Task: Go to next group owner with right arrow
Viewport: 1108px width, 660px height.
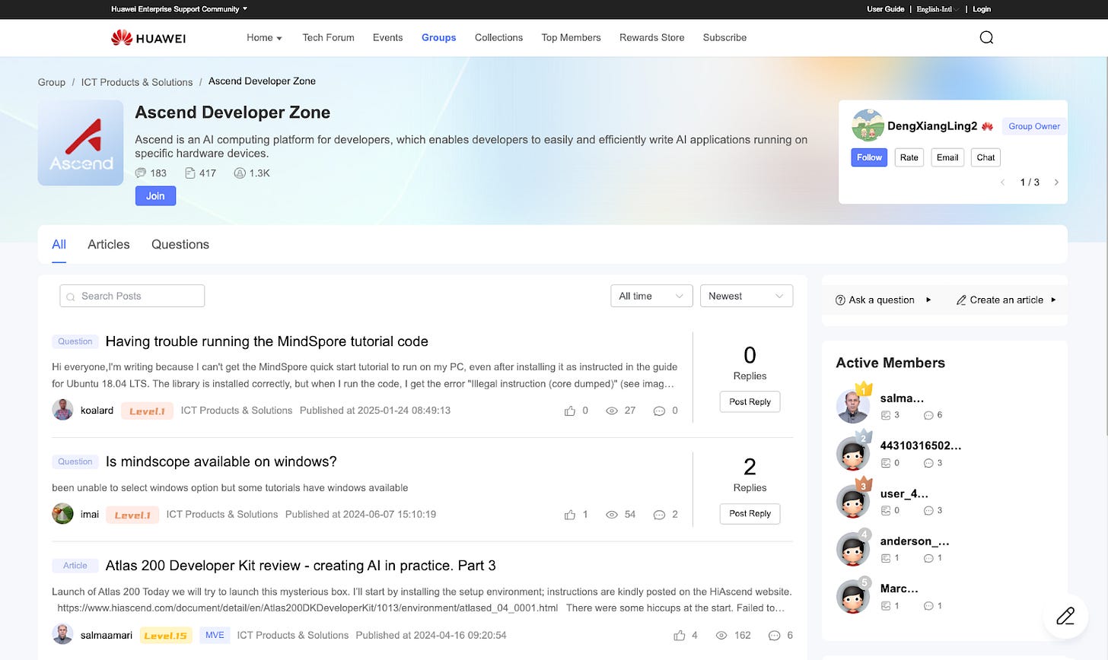Action: coord(1056,182)
